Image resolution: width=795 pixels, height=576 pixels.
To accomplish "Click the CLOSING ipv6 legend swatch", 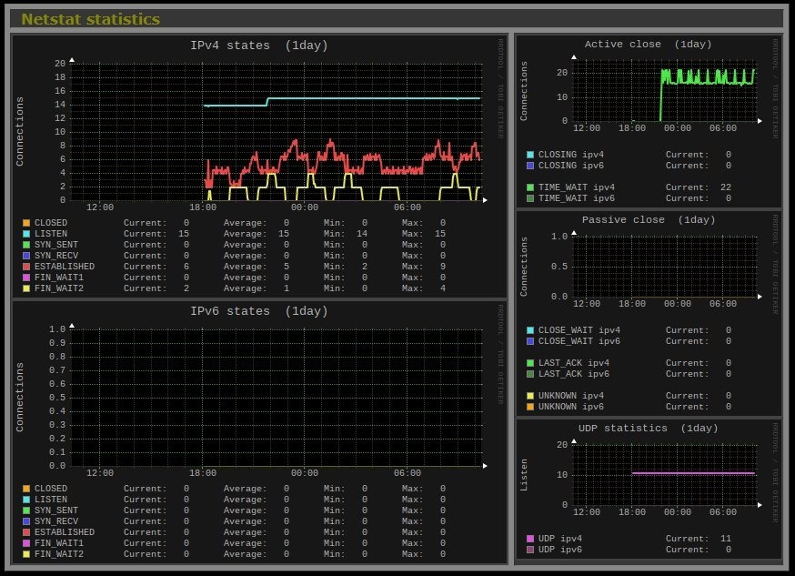I will (531, 166).
